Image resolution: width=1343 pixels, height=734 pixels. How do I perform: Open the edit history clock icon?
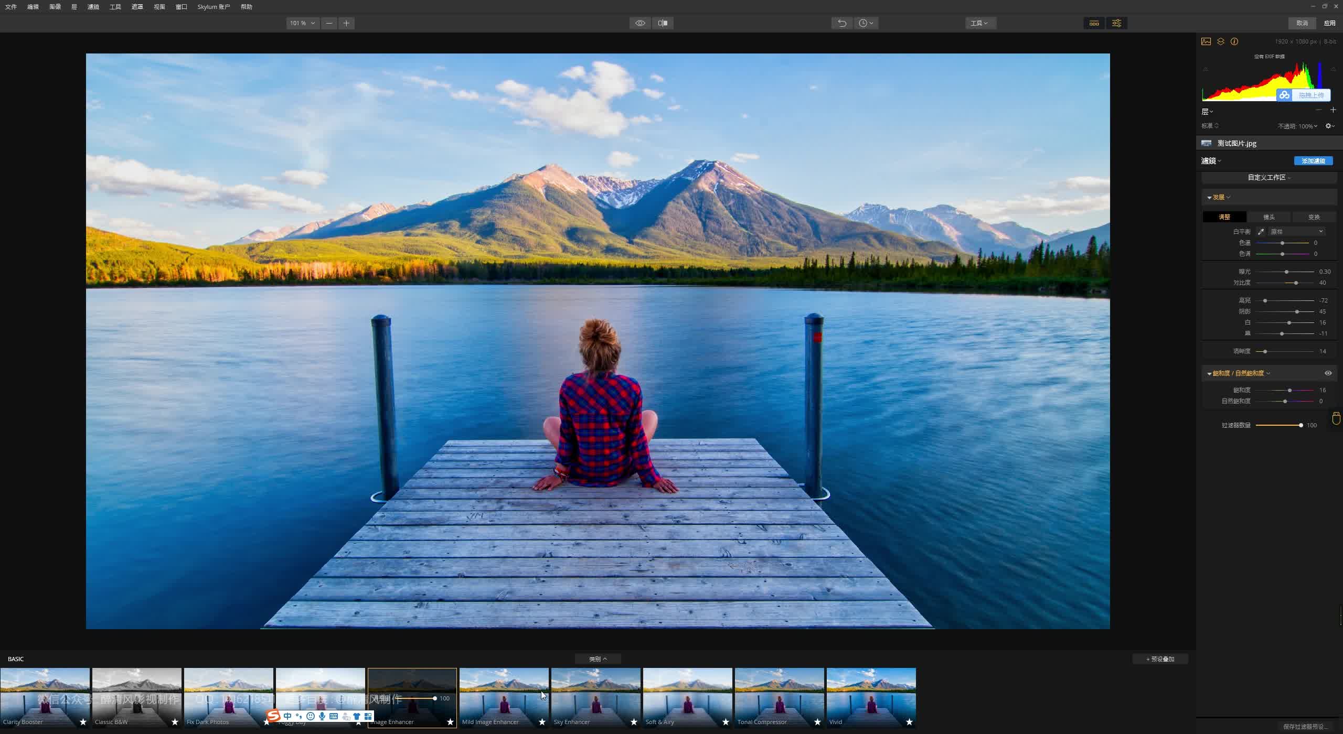pyautogui.click(x=865, y=23)
